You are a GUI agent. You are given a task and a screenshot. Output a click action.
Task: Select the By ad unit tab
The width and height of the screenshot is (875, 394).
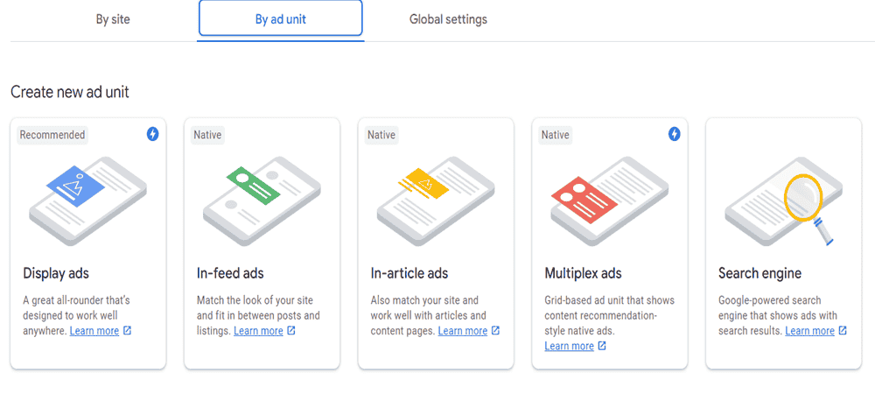[x=281, y=20]
